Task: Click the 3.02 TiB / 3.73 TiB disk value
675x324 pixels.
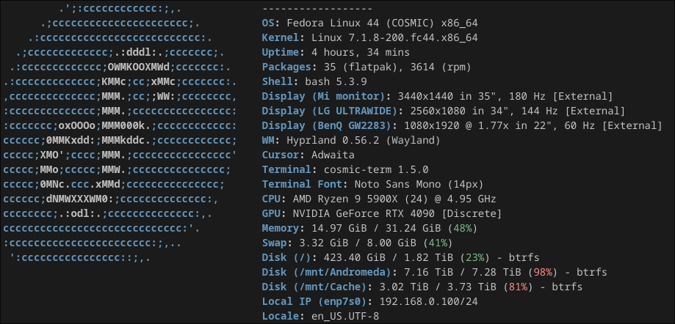Action: tap(437, 287)
